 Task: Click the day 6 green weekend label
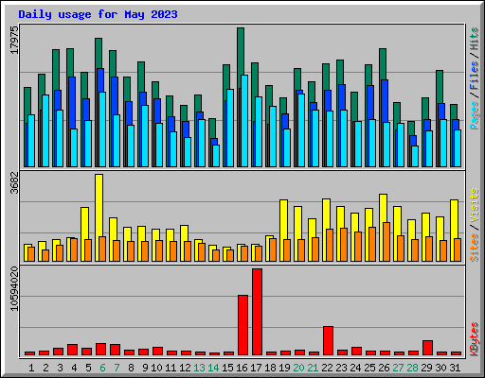[x=102, y=368]
